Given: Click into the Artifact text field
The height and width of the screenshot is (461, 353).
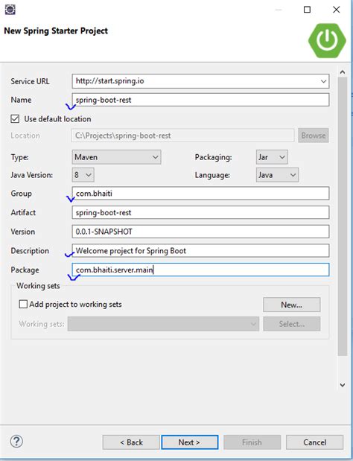Looking at the screenshot, I should point(200,212).
